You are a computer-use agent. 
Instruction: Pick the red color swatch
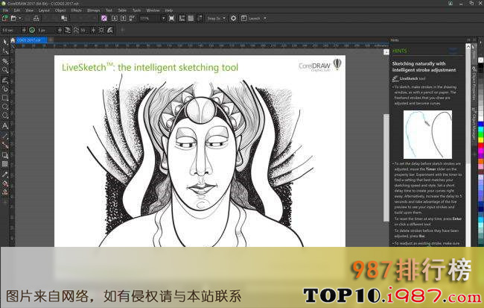[x=480, y=146]
